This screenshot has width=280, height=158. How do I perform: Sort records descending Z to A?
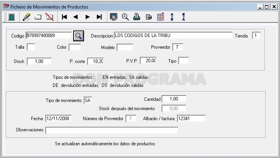[x=184, y=17]
